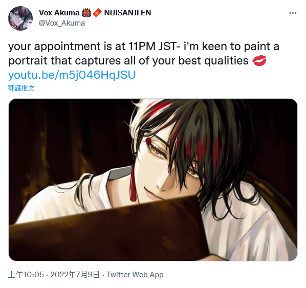Click the kiss lips emoji in tweet

click(259, 61)
